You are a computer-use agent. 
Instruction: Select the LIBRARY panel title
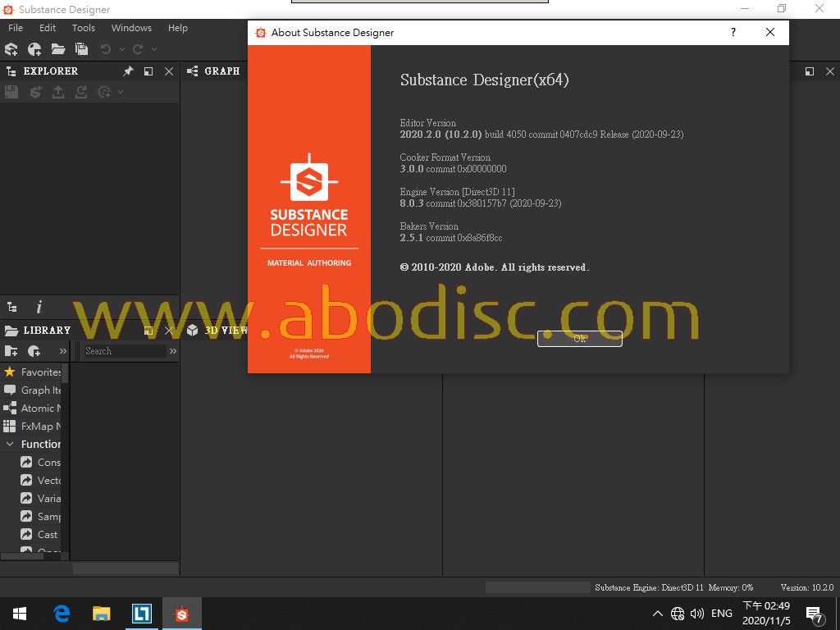47,331
